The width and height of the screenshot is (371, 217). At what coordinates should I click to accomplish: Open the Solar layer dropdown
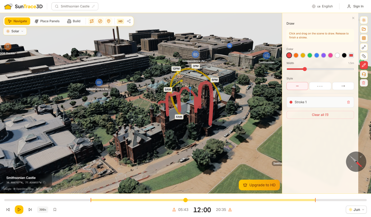[x=15, y=31]
